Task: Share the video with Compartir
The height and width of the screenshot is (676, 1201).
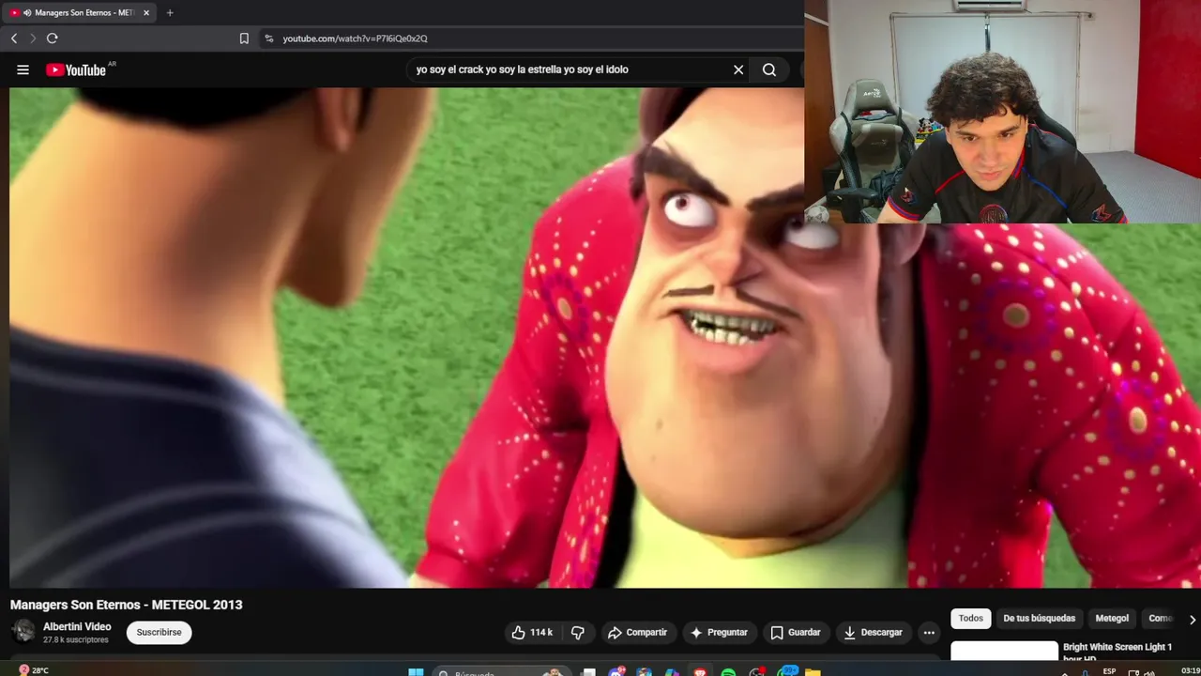Action: tap(638, 633)
